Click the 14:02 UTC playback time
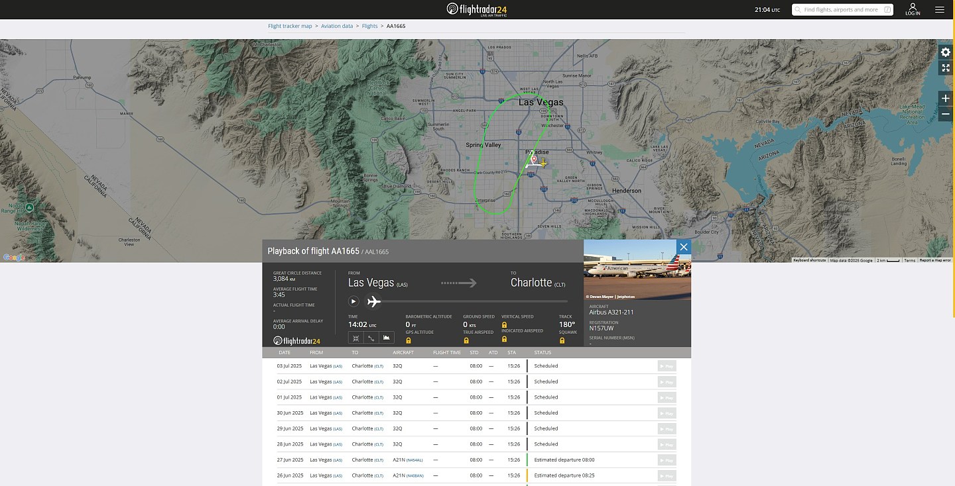The image size is (955, 486). point(362,324)
